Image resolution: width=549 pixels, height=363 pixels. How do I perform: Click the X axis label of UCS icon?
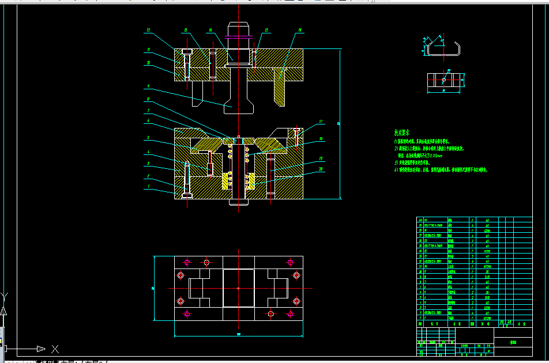55,349
